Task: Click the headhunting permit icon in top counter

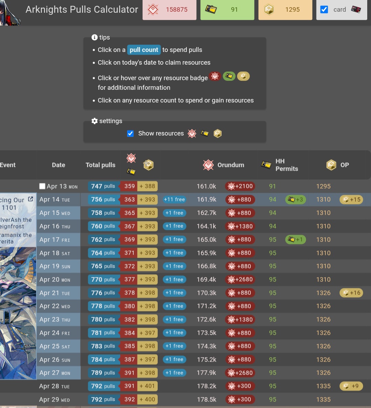Action: pos(211,9)
